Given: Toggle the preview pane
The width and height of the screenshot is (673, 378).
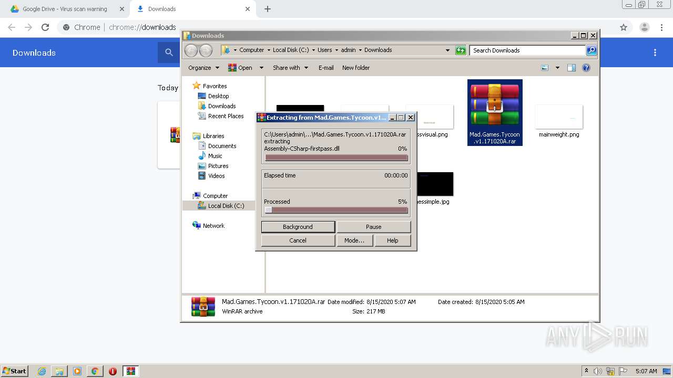Looking at the screenshot, I should coord(572,68).
